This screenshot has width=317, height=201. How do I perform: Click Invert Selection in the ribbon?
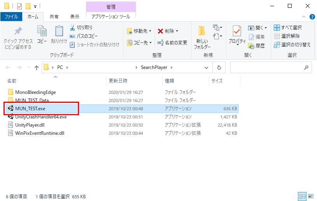292,45
